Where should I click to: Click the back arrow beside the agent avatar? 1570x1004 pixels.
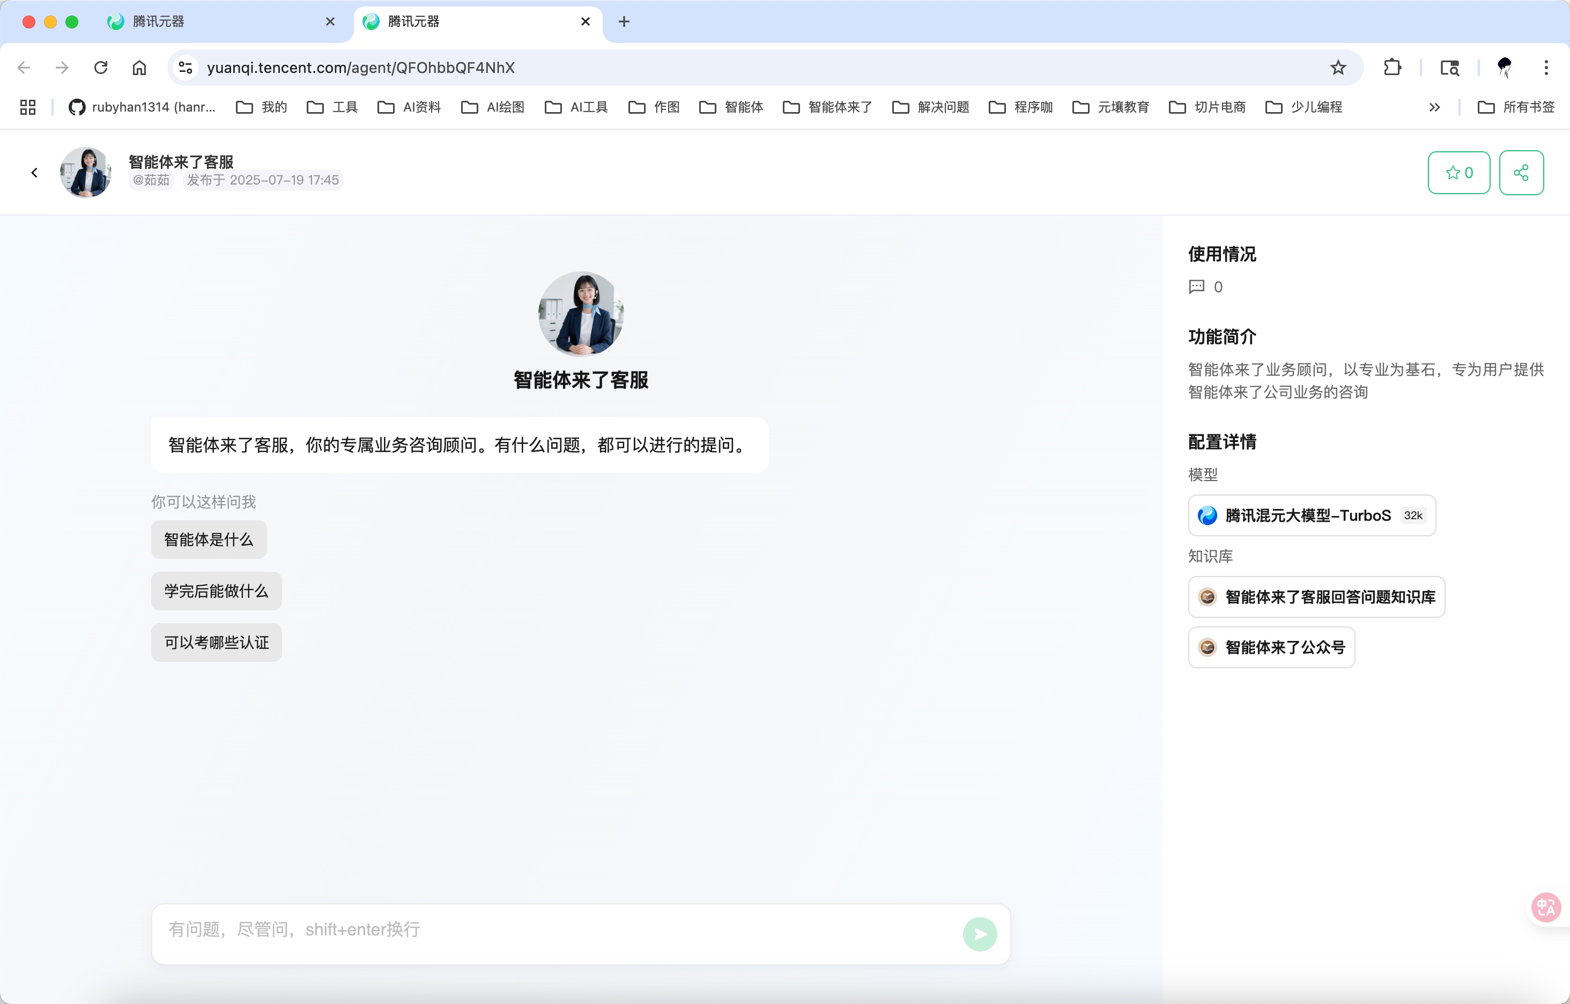pyautogui.click(x=34, y=172)
